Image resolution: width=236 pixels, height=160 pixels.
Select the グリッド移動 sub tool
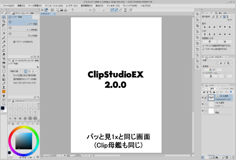[x=23, y=34]
